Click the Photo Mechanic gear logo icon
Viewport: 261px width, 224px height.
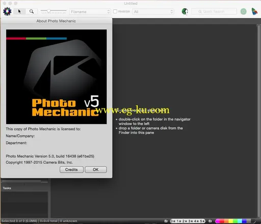click(x=7, y=12)
